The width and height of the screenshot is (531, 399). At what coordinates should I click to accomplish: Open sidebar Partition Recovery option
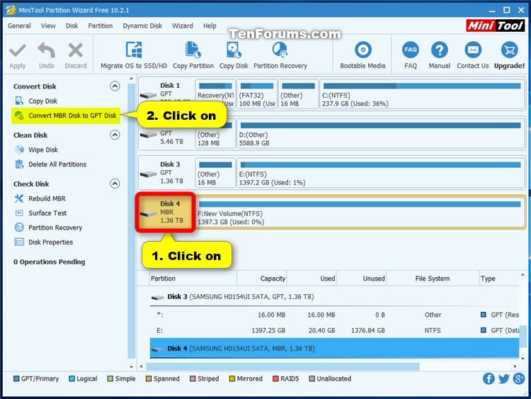click(x=55, y=227)
